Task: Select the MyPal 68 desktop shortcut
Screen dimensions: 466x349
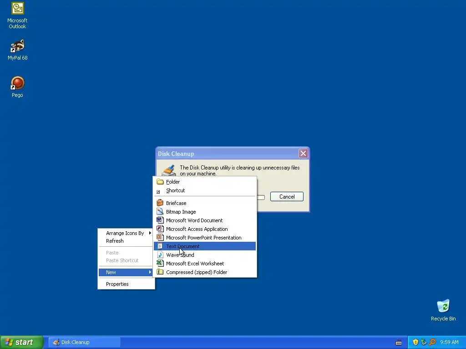Action: point(17,50)
